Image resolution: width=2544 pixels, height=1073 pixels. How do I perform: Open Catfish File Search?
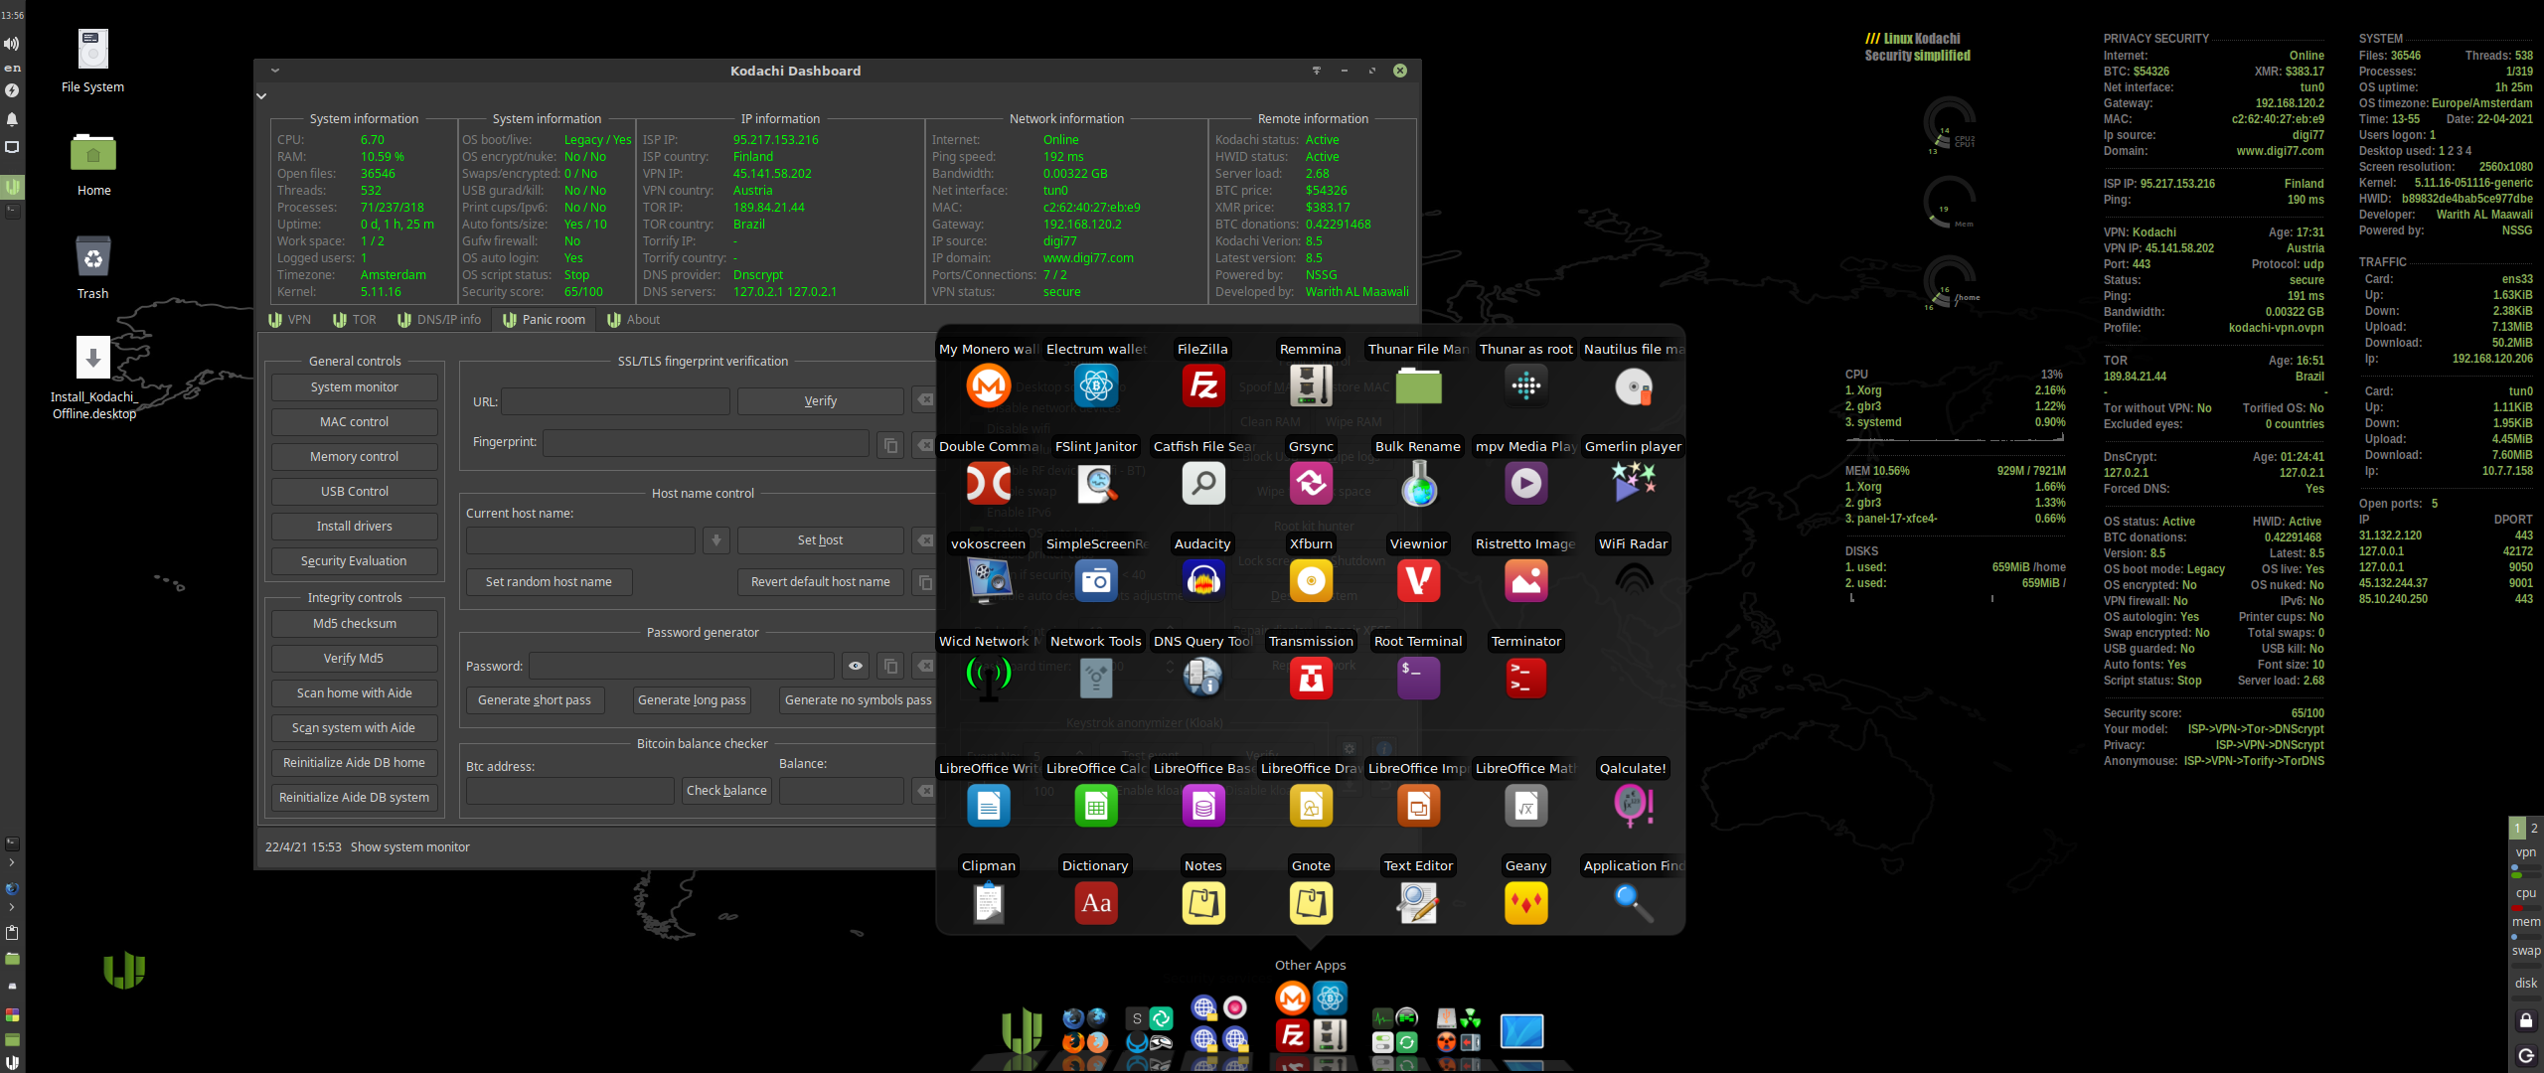pos(1202,483)
